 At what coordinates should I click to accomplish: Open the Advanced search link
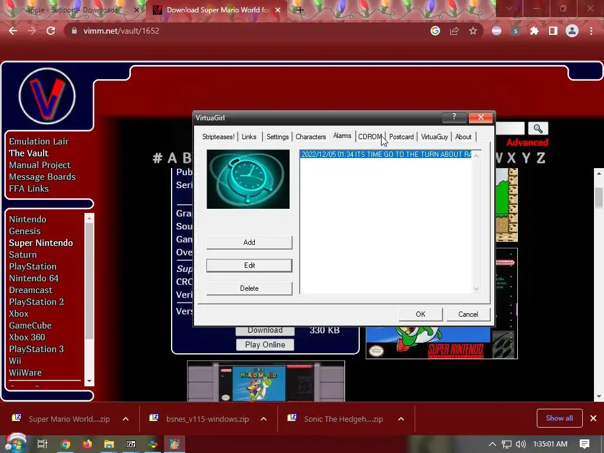(x=527, y=143)
